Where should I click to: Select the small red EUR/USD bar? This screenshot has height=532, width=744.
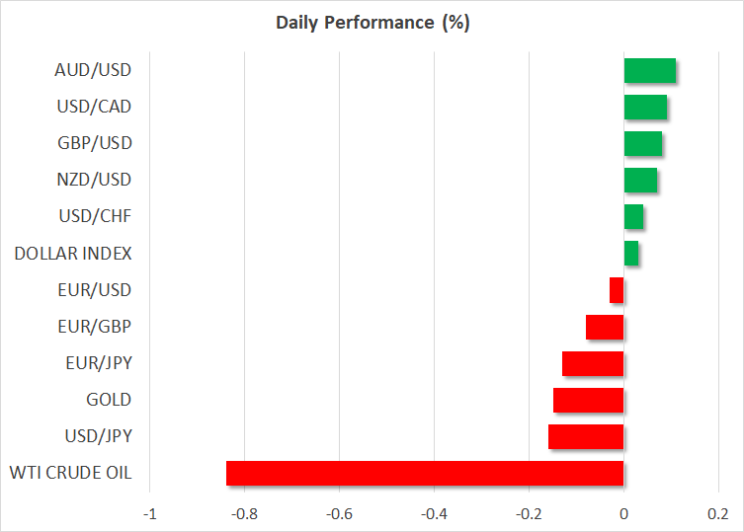coord(617,290)
